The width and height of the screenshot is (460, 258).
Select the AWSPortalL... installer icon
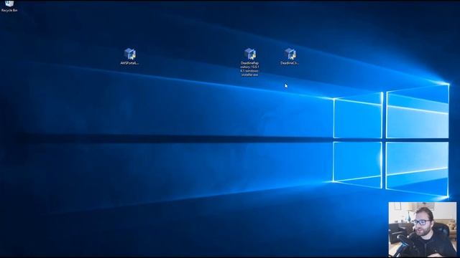click(129, 57)
